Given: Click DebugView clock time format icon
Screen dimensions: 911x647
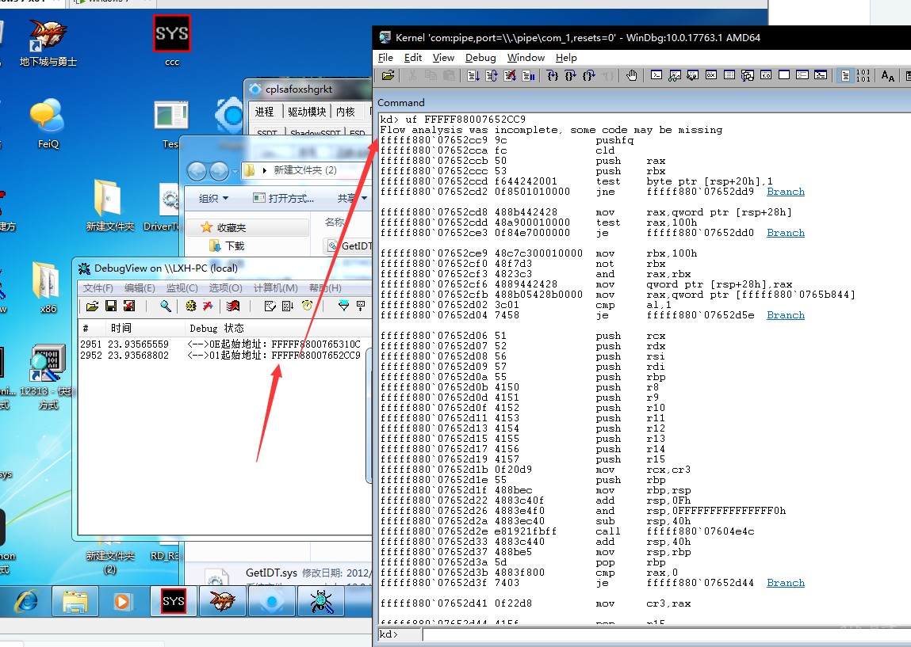Looking at the screenshot, I should (x=308, y=306).
